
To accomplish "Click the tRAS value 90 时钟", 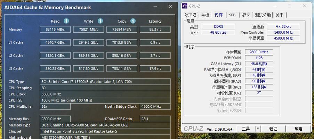I will pyautogui.click(x=259, y=81).
